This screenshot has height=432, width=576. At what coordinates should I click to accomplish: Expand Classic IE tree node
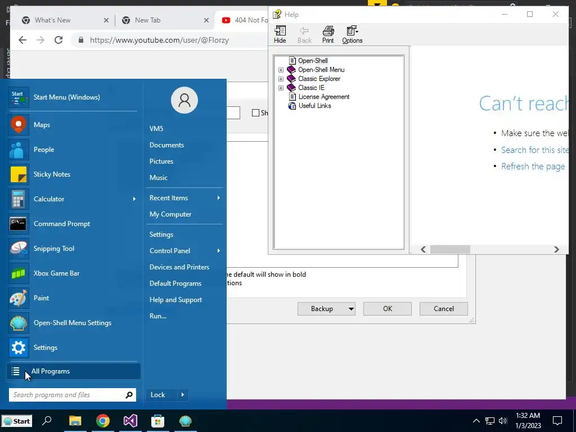tap(281, 88)
